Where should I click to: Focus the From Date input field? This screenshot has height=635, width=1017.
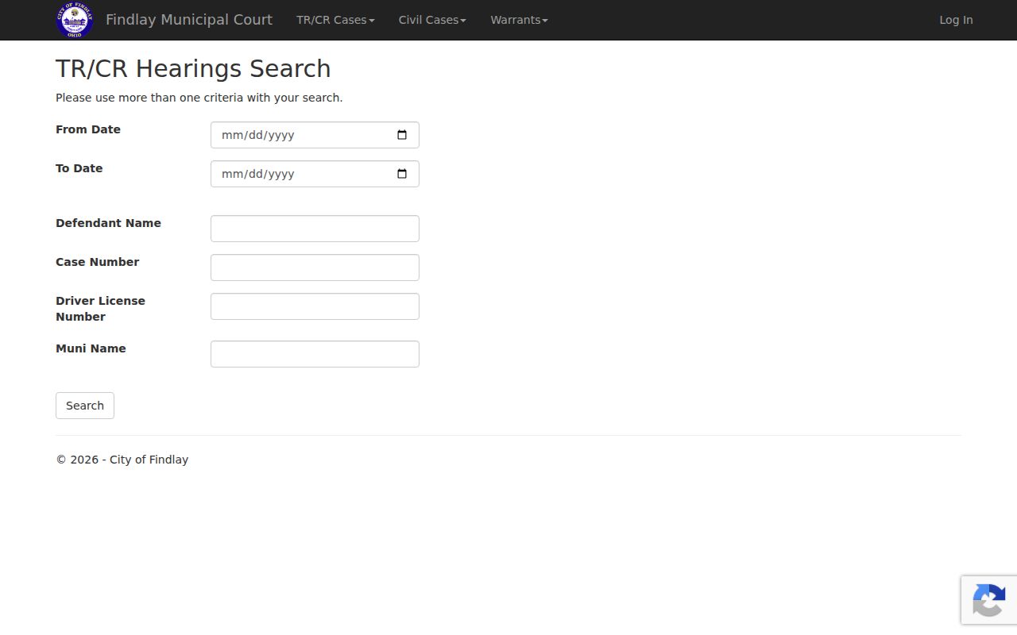point(315,135)
